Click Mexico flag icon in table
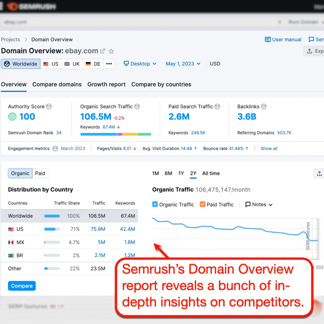324x324 pixels. (11, 242)
